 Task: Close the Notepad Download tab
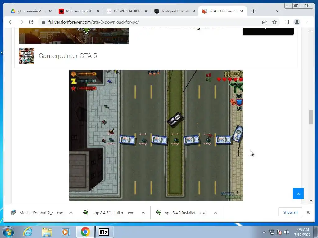[x=194, y=11]
